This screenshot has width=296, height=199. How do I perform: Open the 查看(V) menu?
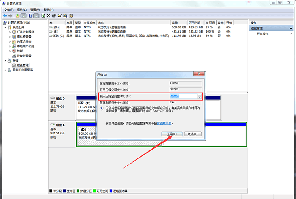tap(35, 10)
